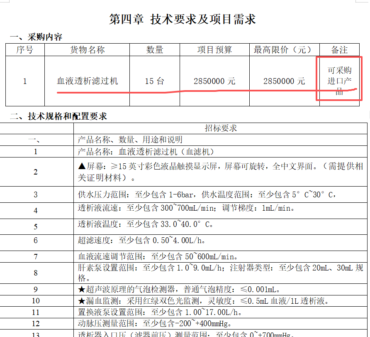
Task: Select the 招标要求 table header
Action: 221,128
